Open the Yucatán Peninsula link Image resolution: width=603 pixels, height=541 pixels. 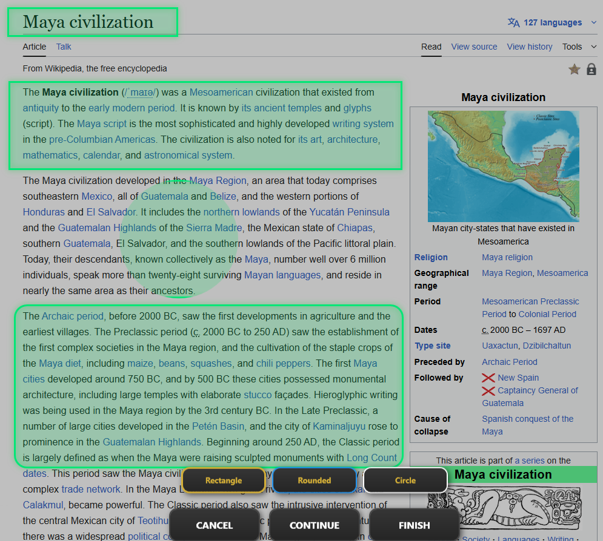[349, 212]
